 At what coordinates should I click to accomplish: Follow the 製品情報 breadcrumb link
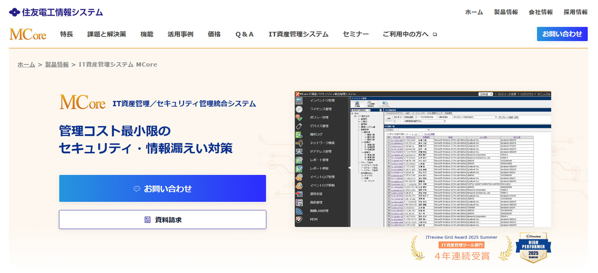pos(57,65)
